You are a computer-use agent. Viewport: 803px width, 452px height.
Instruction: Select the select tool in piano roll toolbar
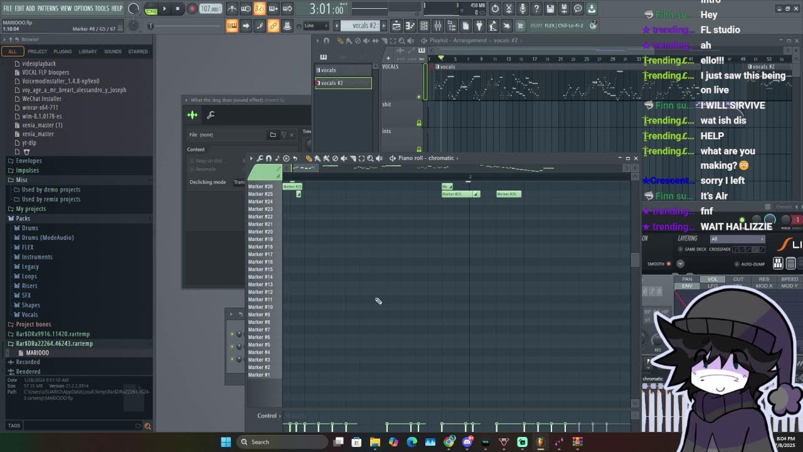pyautogui.click(x=361, y=158)
